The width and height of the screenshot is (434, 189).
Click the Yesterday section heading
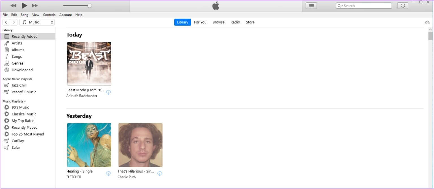pos(79,116)
